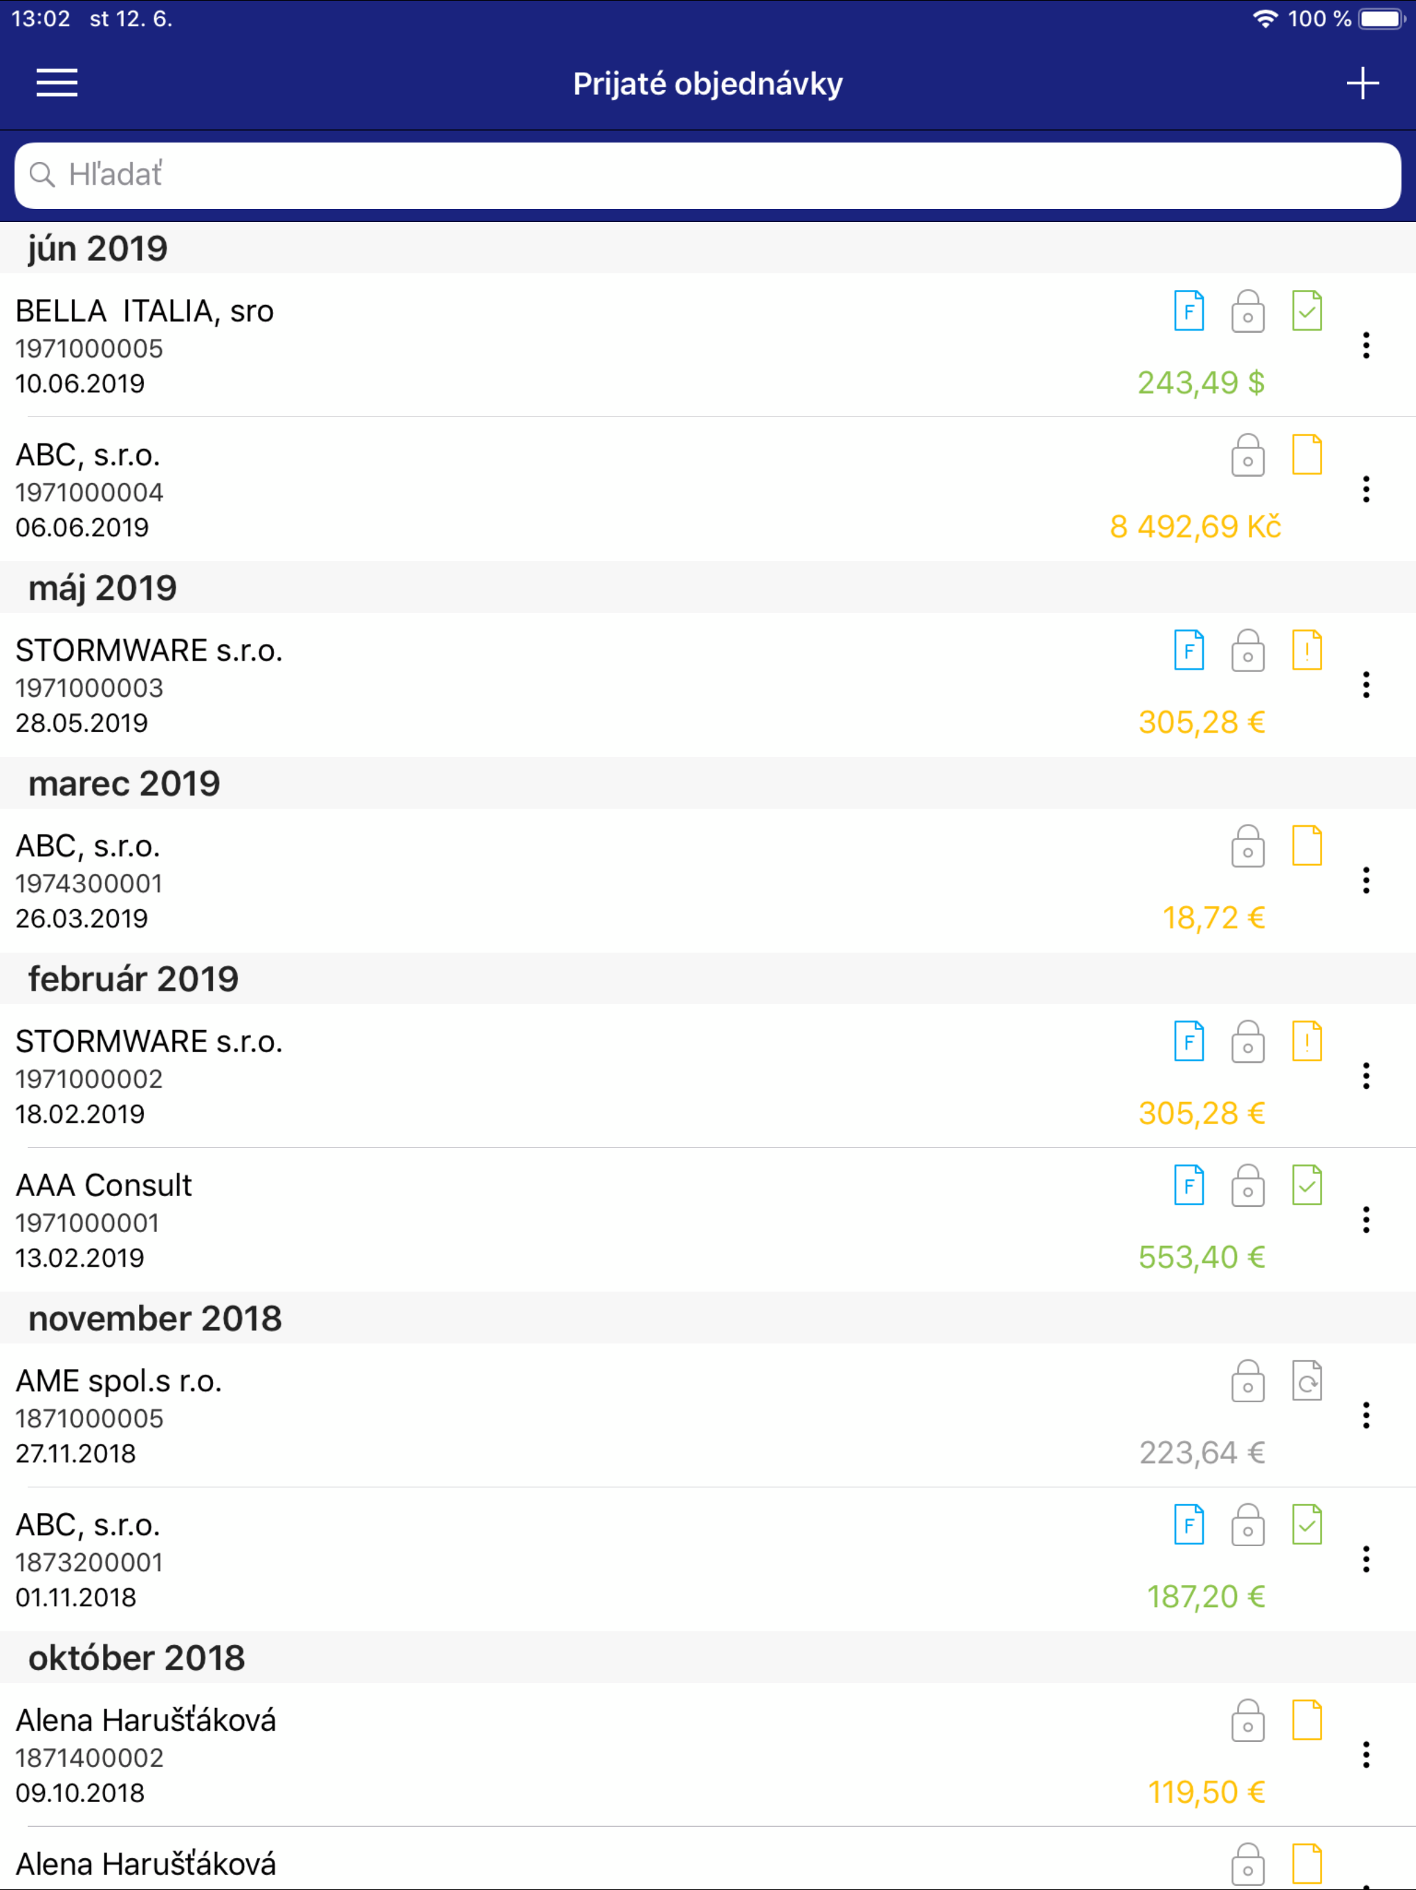
Task: Click the warning document icon on order 1971000003
Action: pos(1307,651)
